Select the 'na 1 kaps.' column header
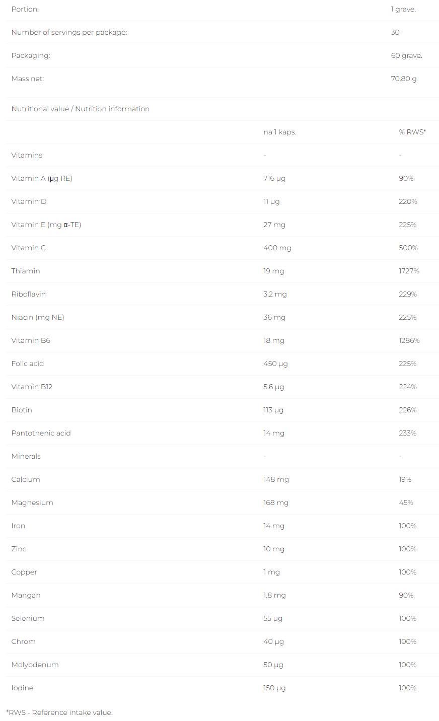439x721 pixels. 279,132
